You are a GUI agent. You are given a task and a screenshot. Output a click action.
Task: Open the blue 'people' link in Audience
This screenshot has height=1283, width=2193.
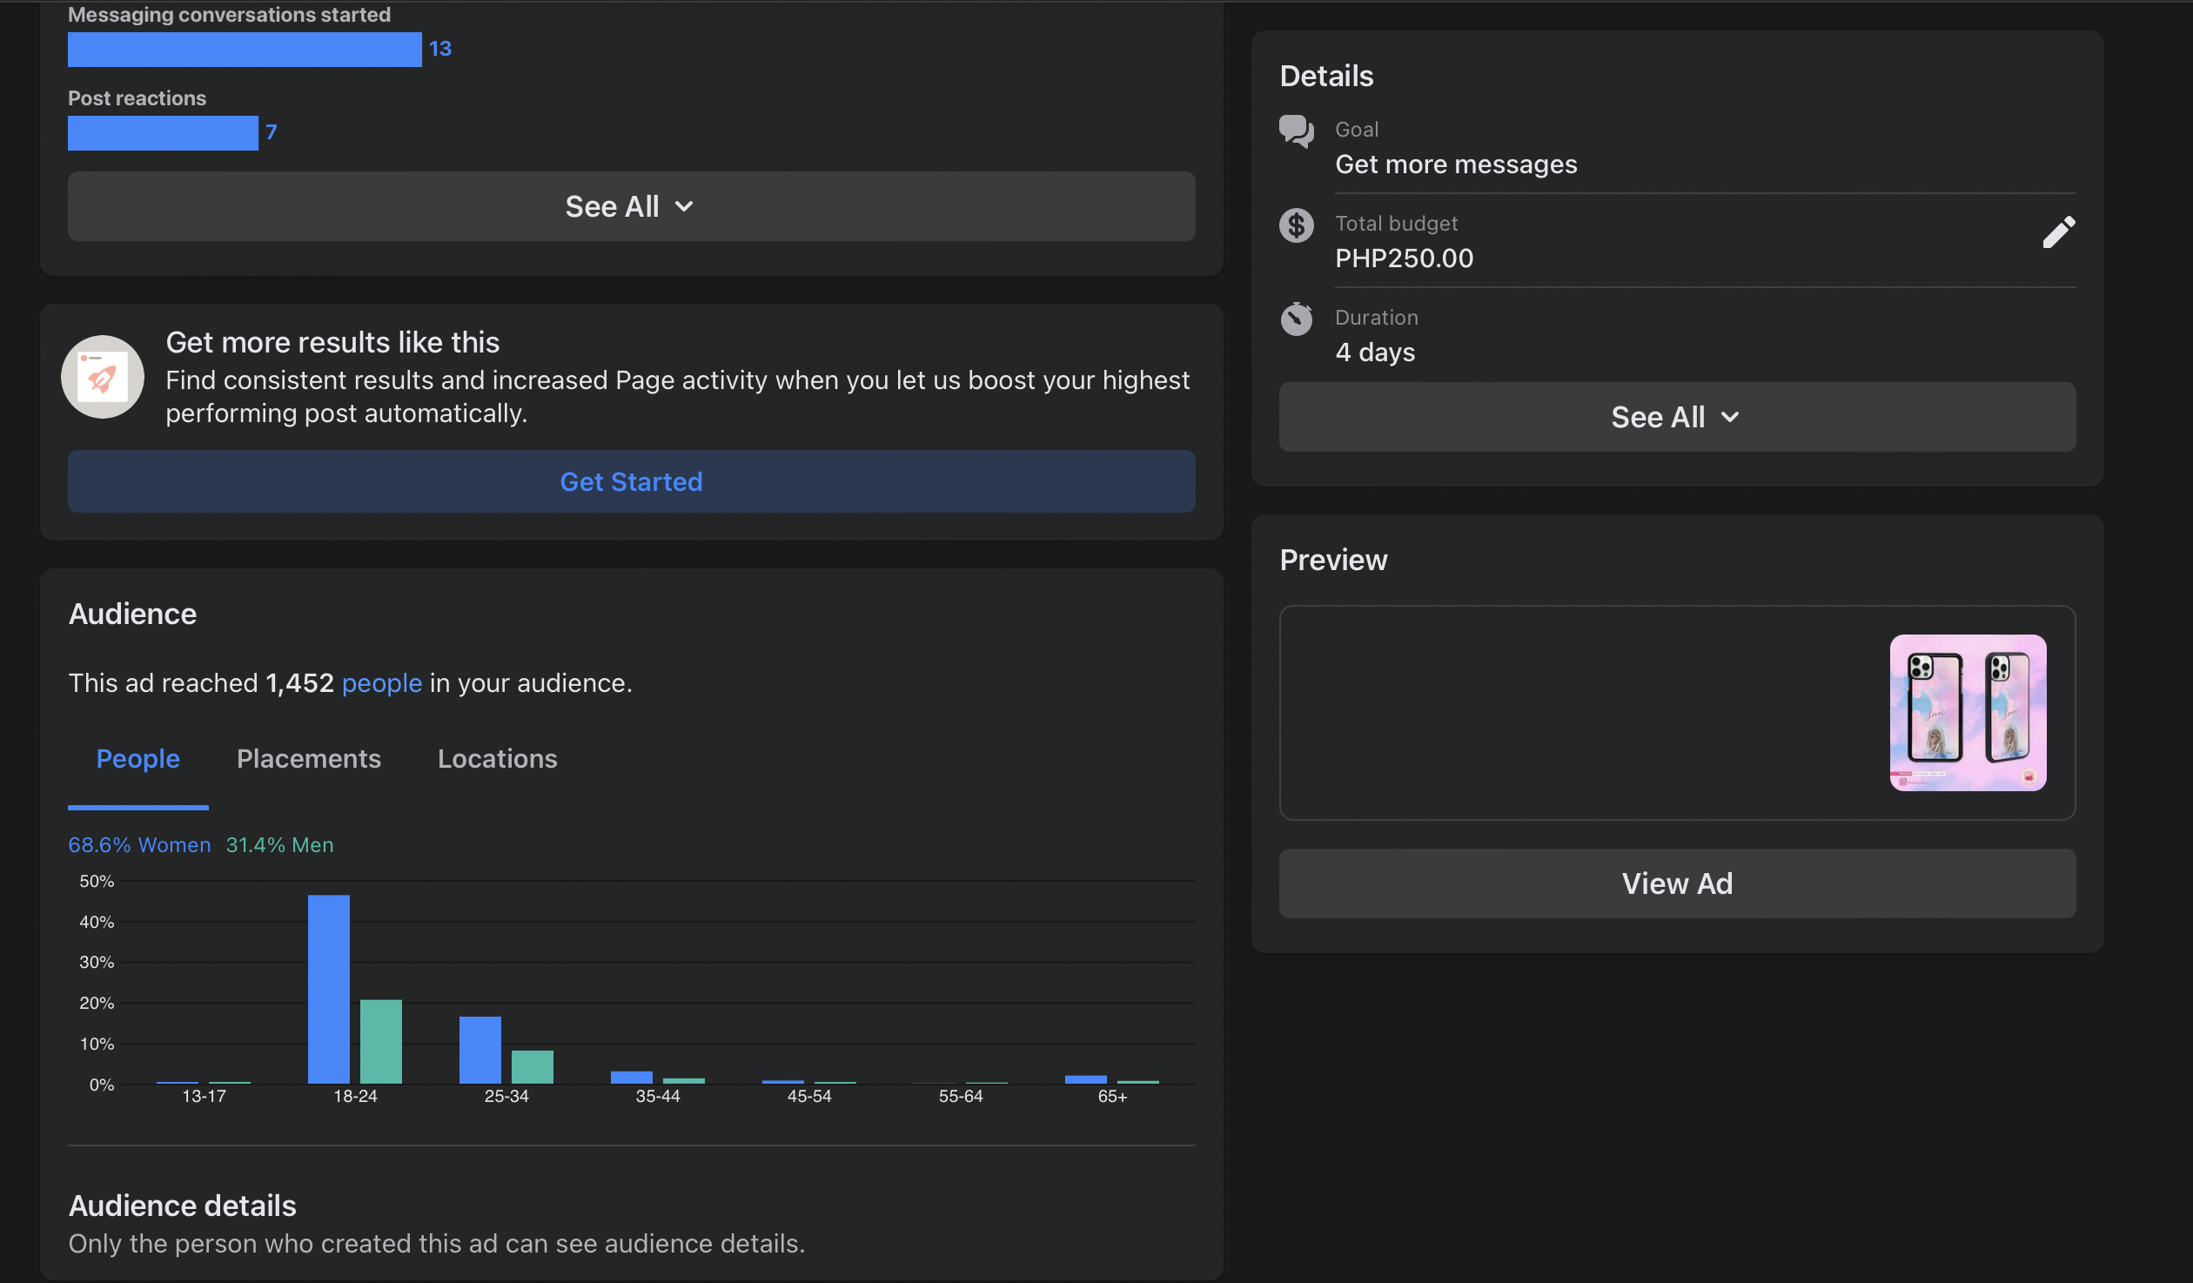click(381, 683)
